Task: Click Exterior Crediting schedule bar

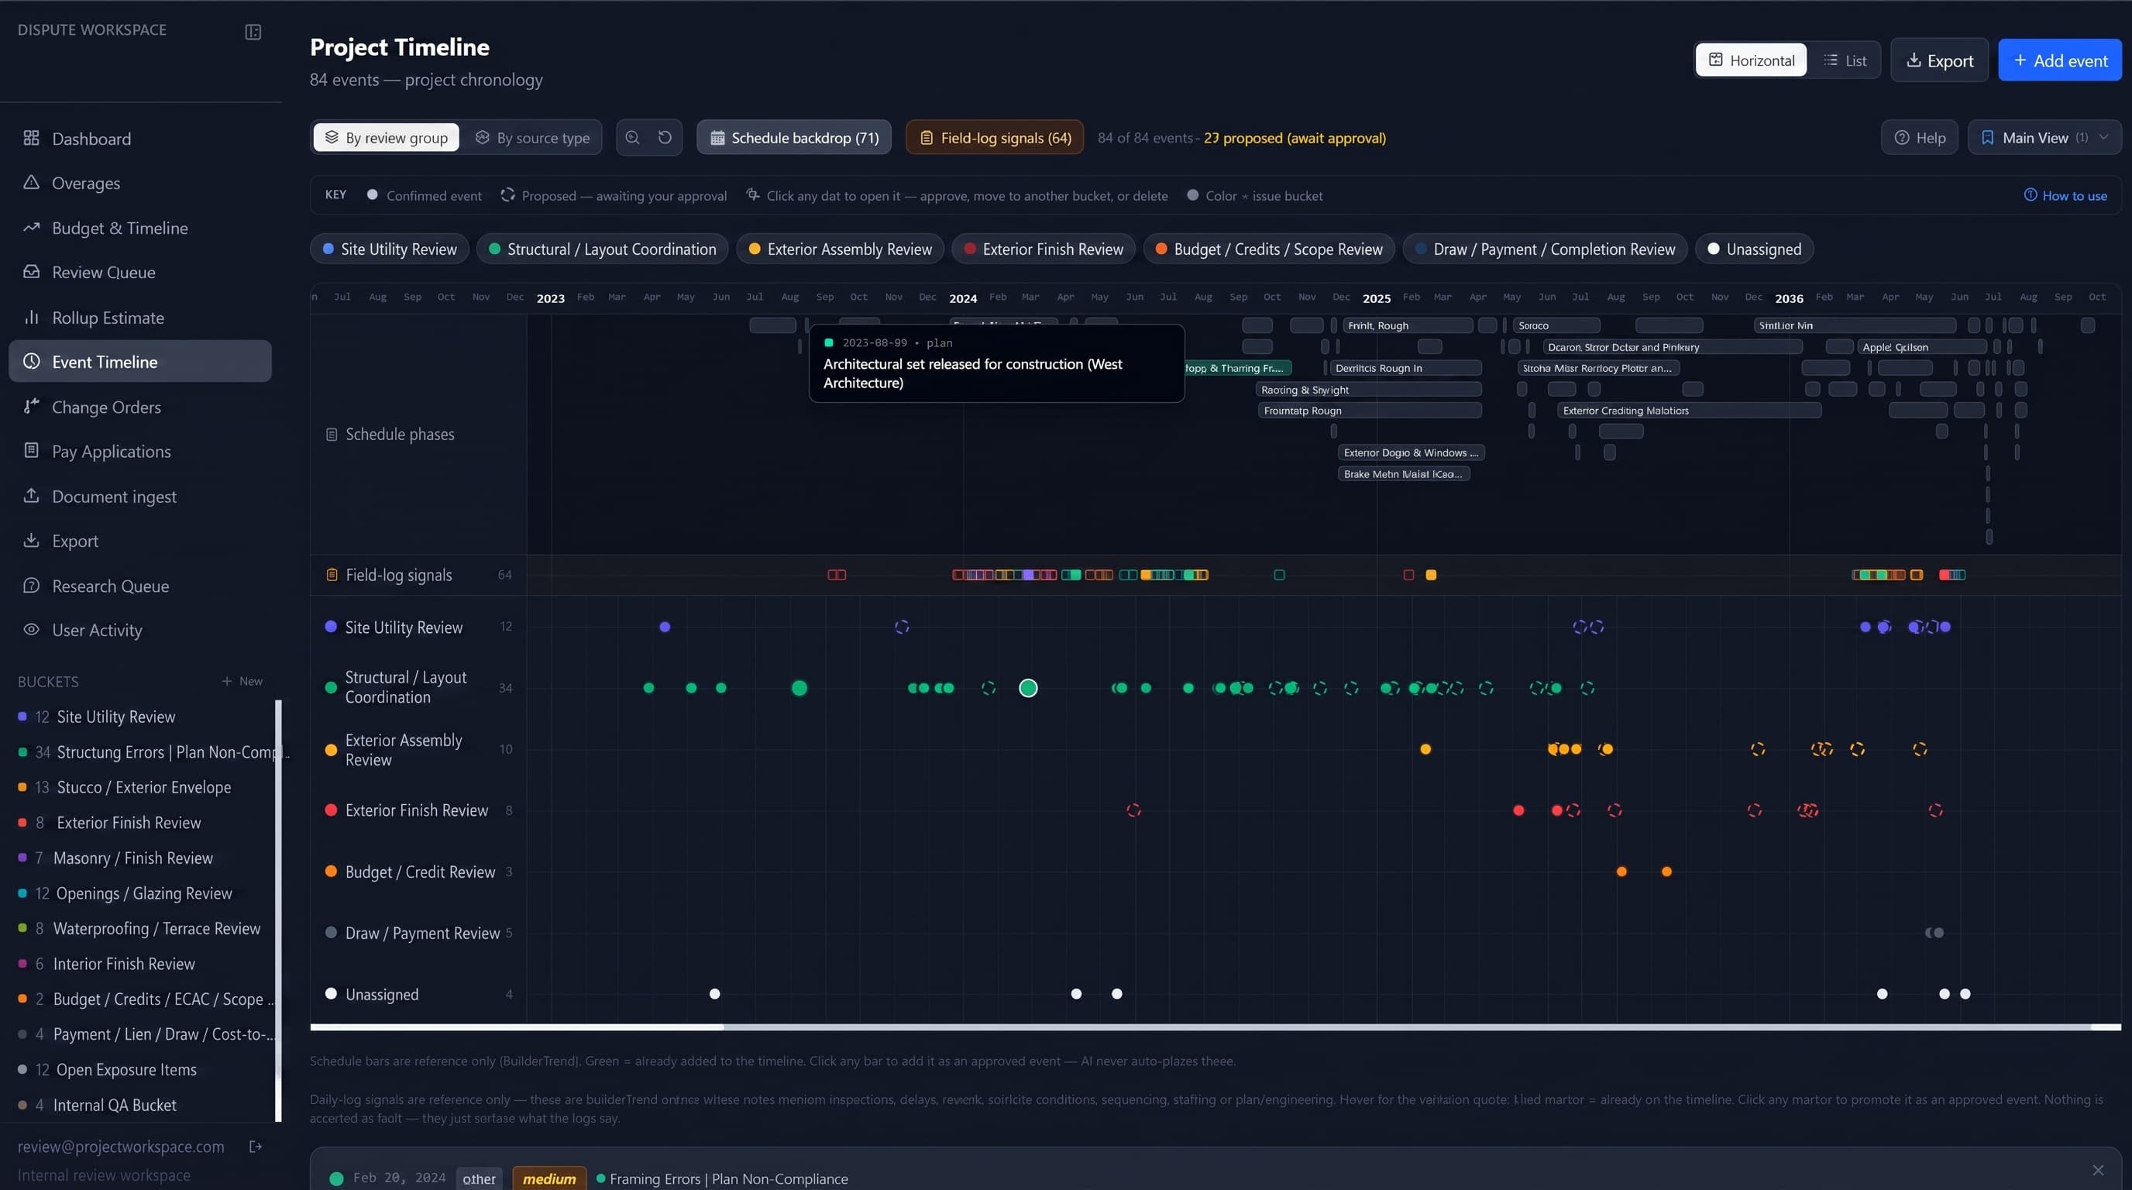Action: 1689,411
